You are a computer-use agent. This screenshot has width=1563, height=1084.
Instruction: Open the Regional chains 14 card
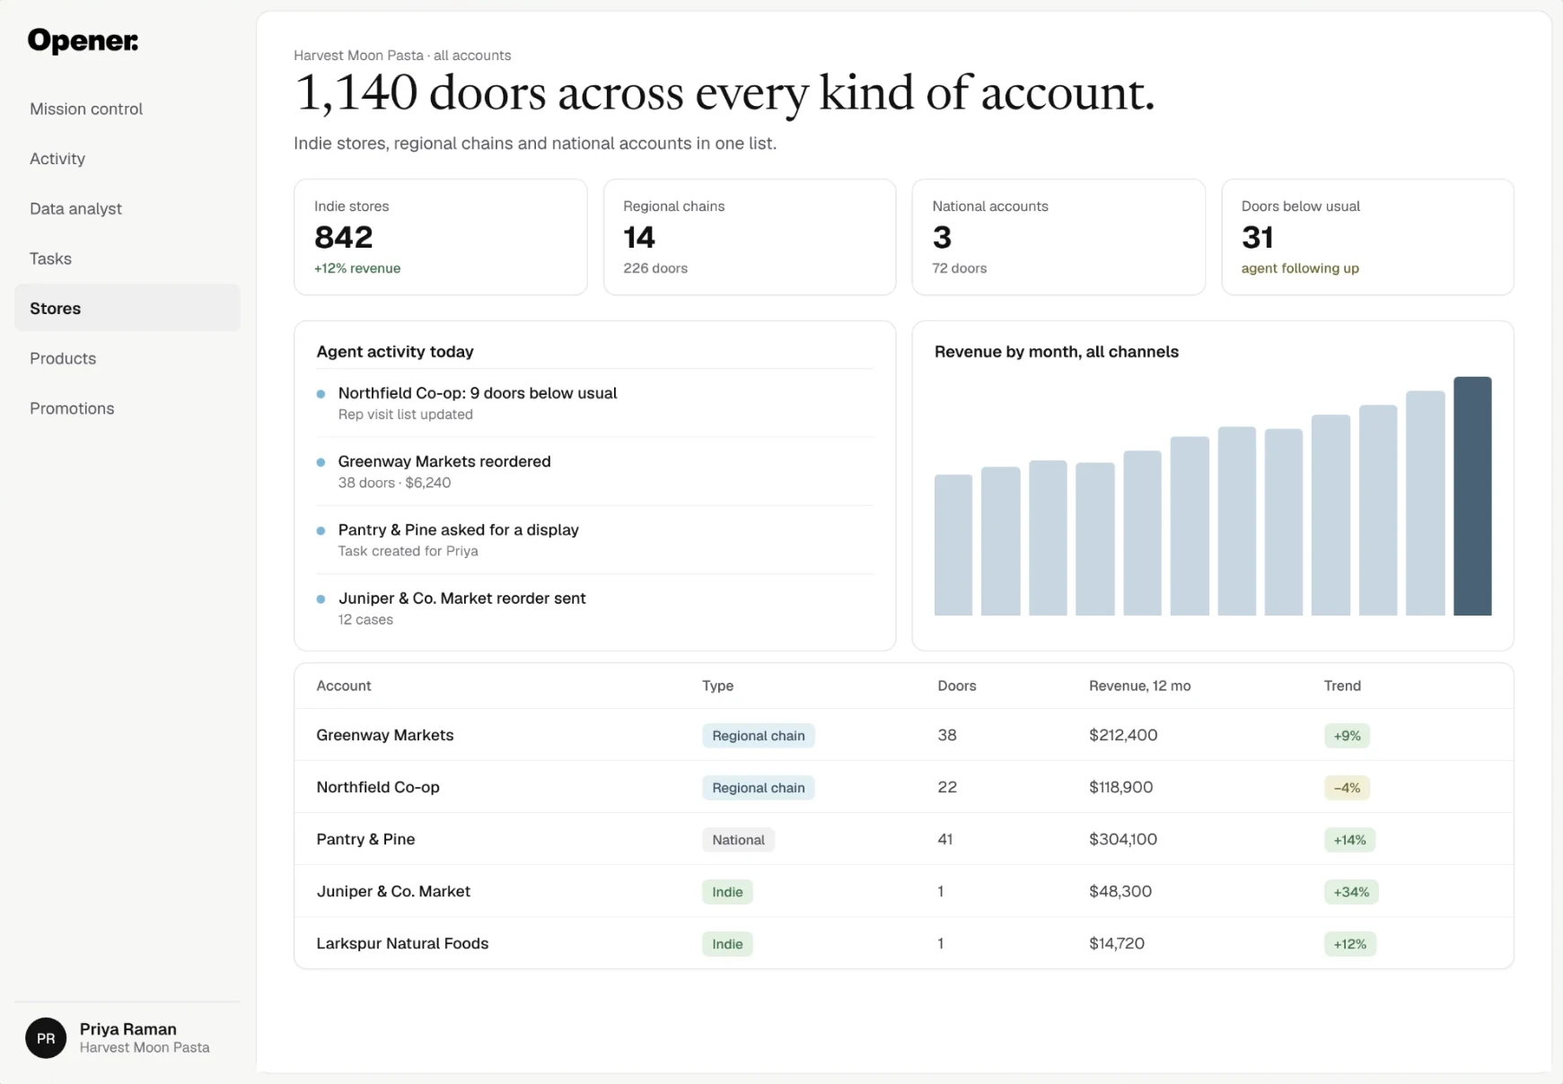(x=750, y=237)
